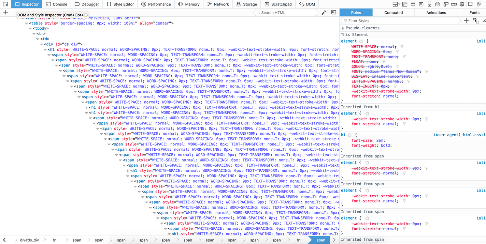Screen dimensions: 486x244
Task: Add new CSS rule with plus icon
Action: (x=466, y=21)
